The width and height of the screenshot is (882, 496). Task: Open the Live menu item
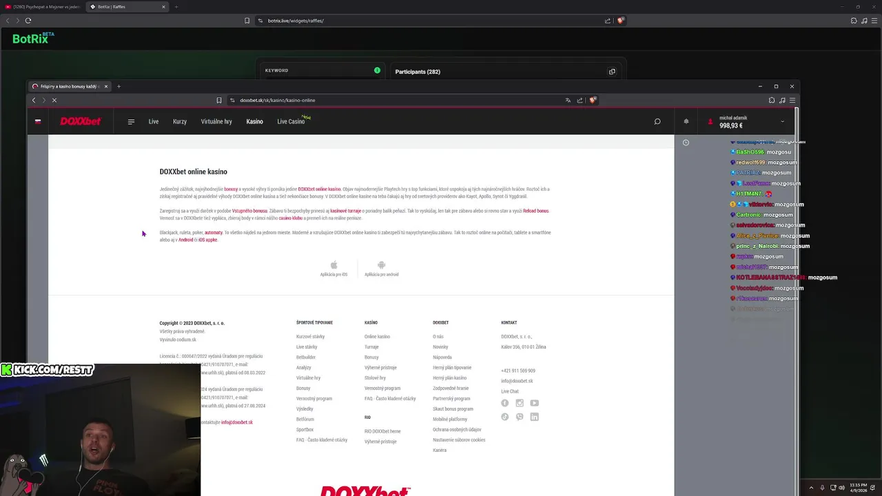click(x=154, y=122)
